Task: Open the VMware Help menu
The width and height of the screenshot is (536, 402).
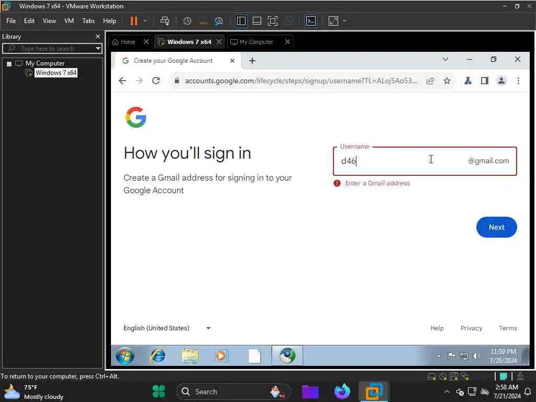Action: [110, 21]
